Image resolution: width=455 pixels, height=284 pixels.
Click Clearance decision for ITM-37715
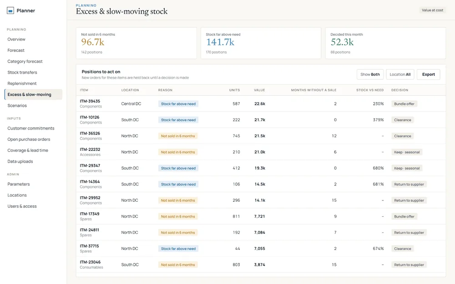(x=403, y=249)
